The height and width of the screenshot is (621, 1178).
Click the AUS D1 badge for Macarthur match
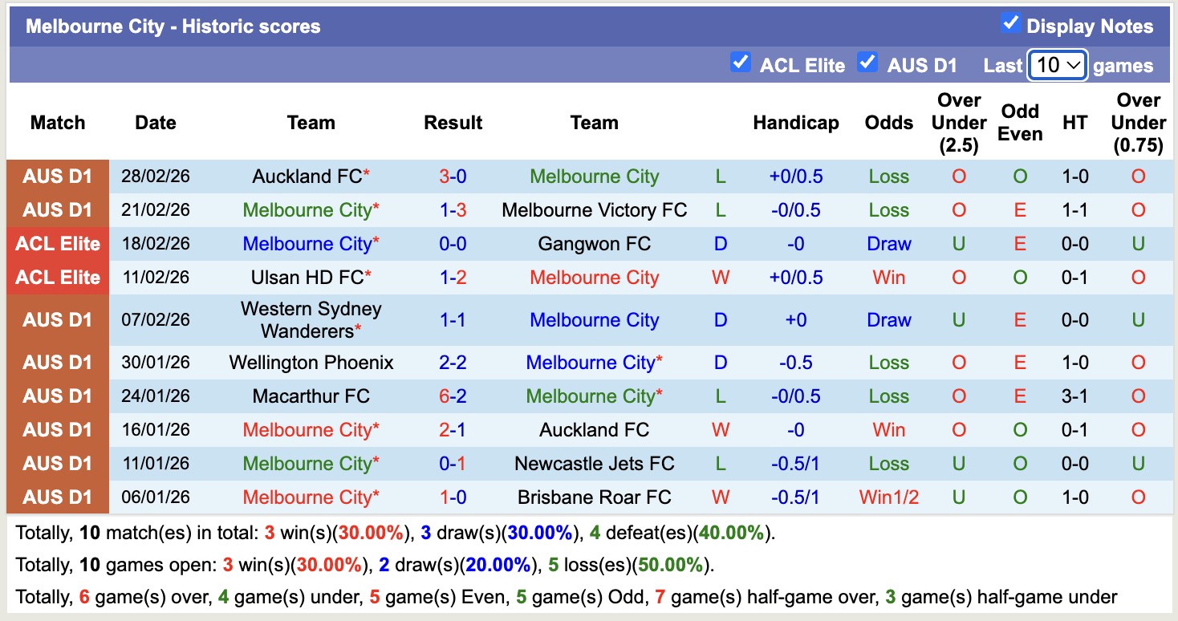click(57, 396)
